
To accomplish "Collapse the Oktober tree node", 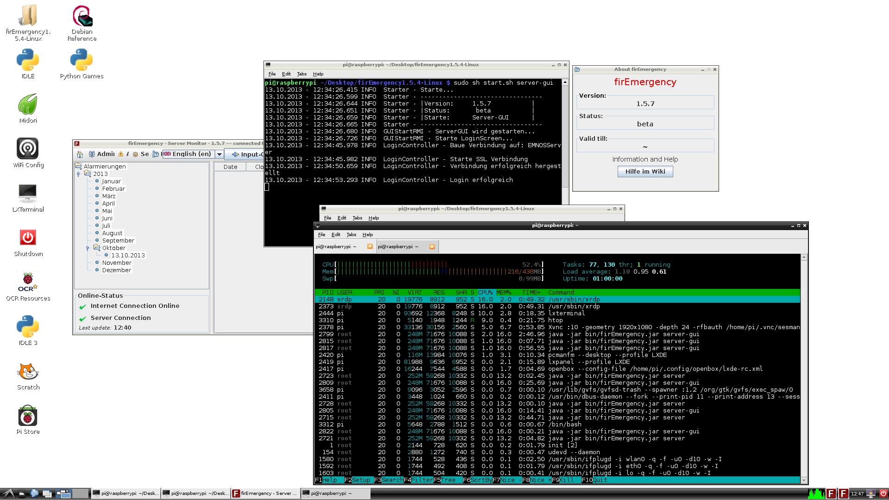I will (88, 248).
